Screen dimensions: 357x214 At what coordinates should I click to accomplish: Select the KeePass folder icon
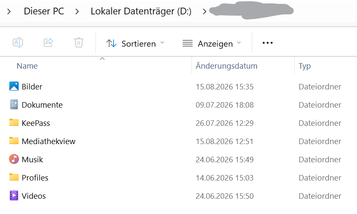tap(14, 122)
